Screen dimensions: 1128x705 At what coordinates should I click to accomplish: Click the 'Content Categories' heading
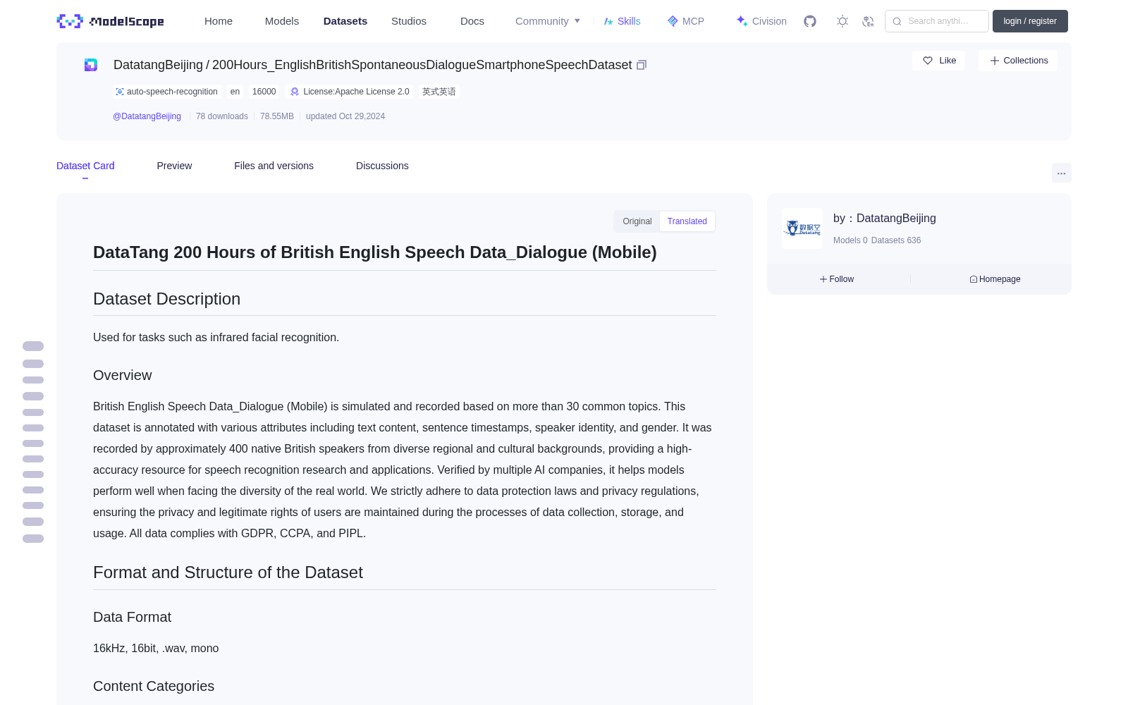click(x=154, y=686)
